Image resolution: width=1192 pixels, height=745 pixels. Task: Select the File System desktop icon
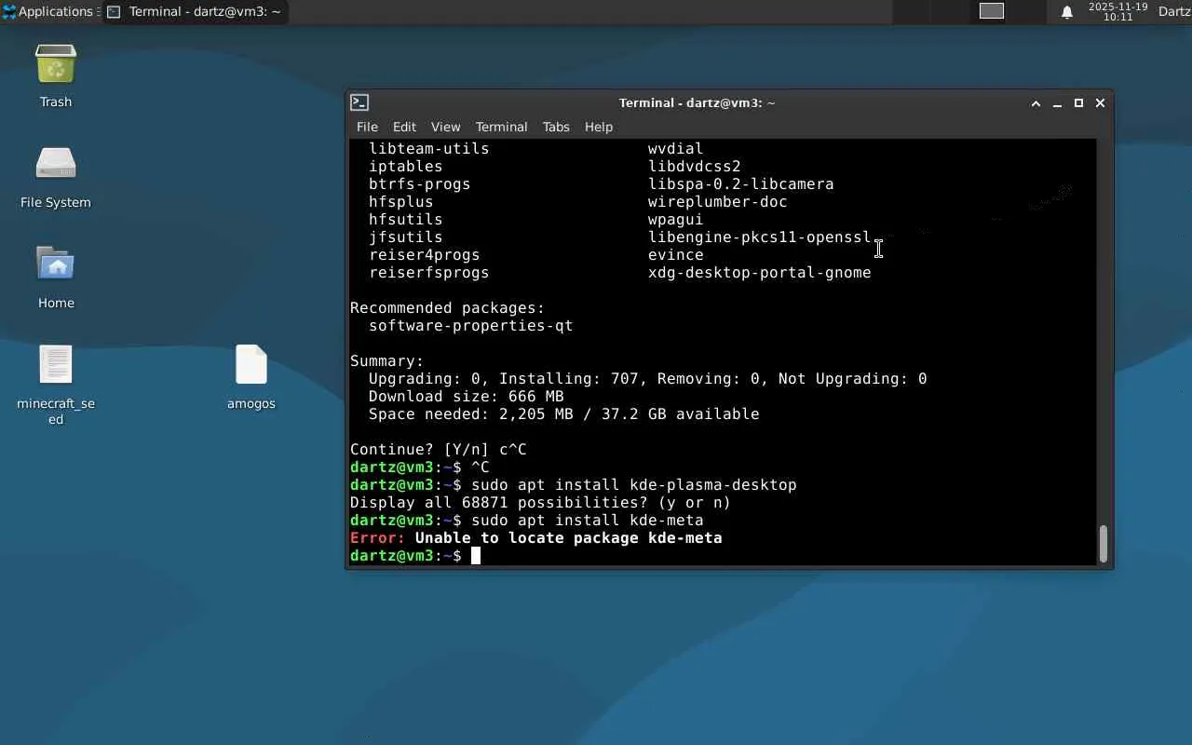pos(56,165)
